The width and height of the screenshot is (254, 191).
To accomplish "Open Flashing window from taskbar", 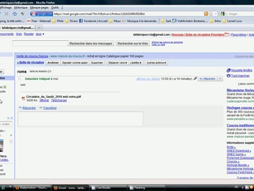I will click(x=146, y=188).
